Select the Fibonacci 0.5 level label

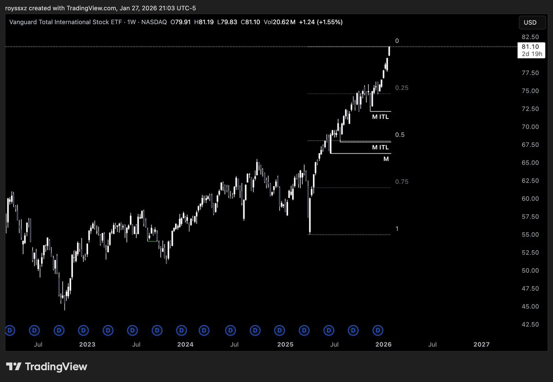click(400, 135)
